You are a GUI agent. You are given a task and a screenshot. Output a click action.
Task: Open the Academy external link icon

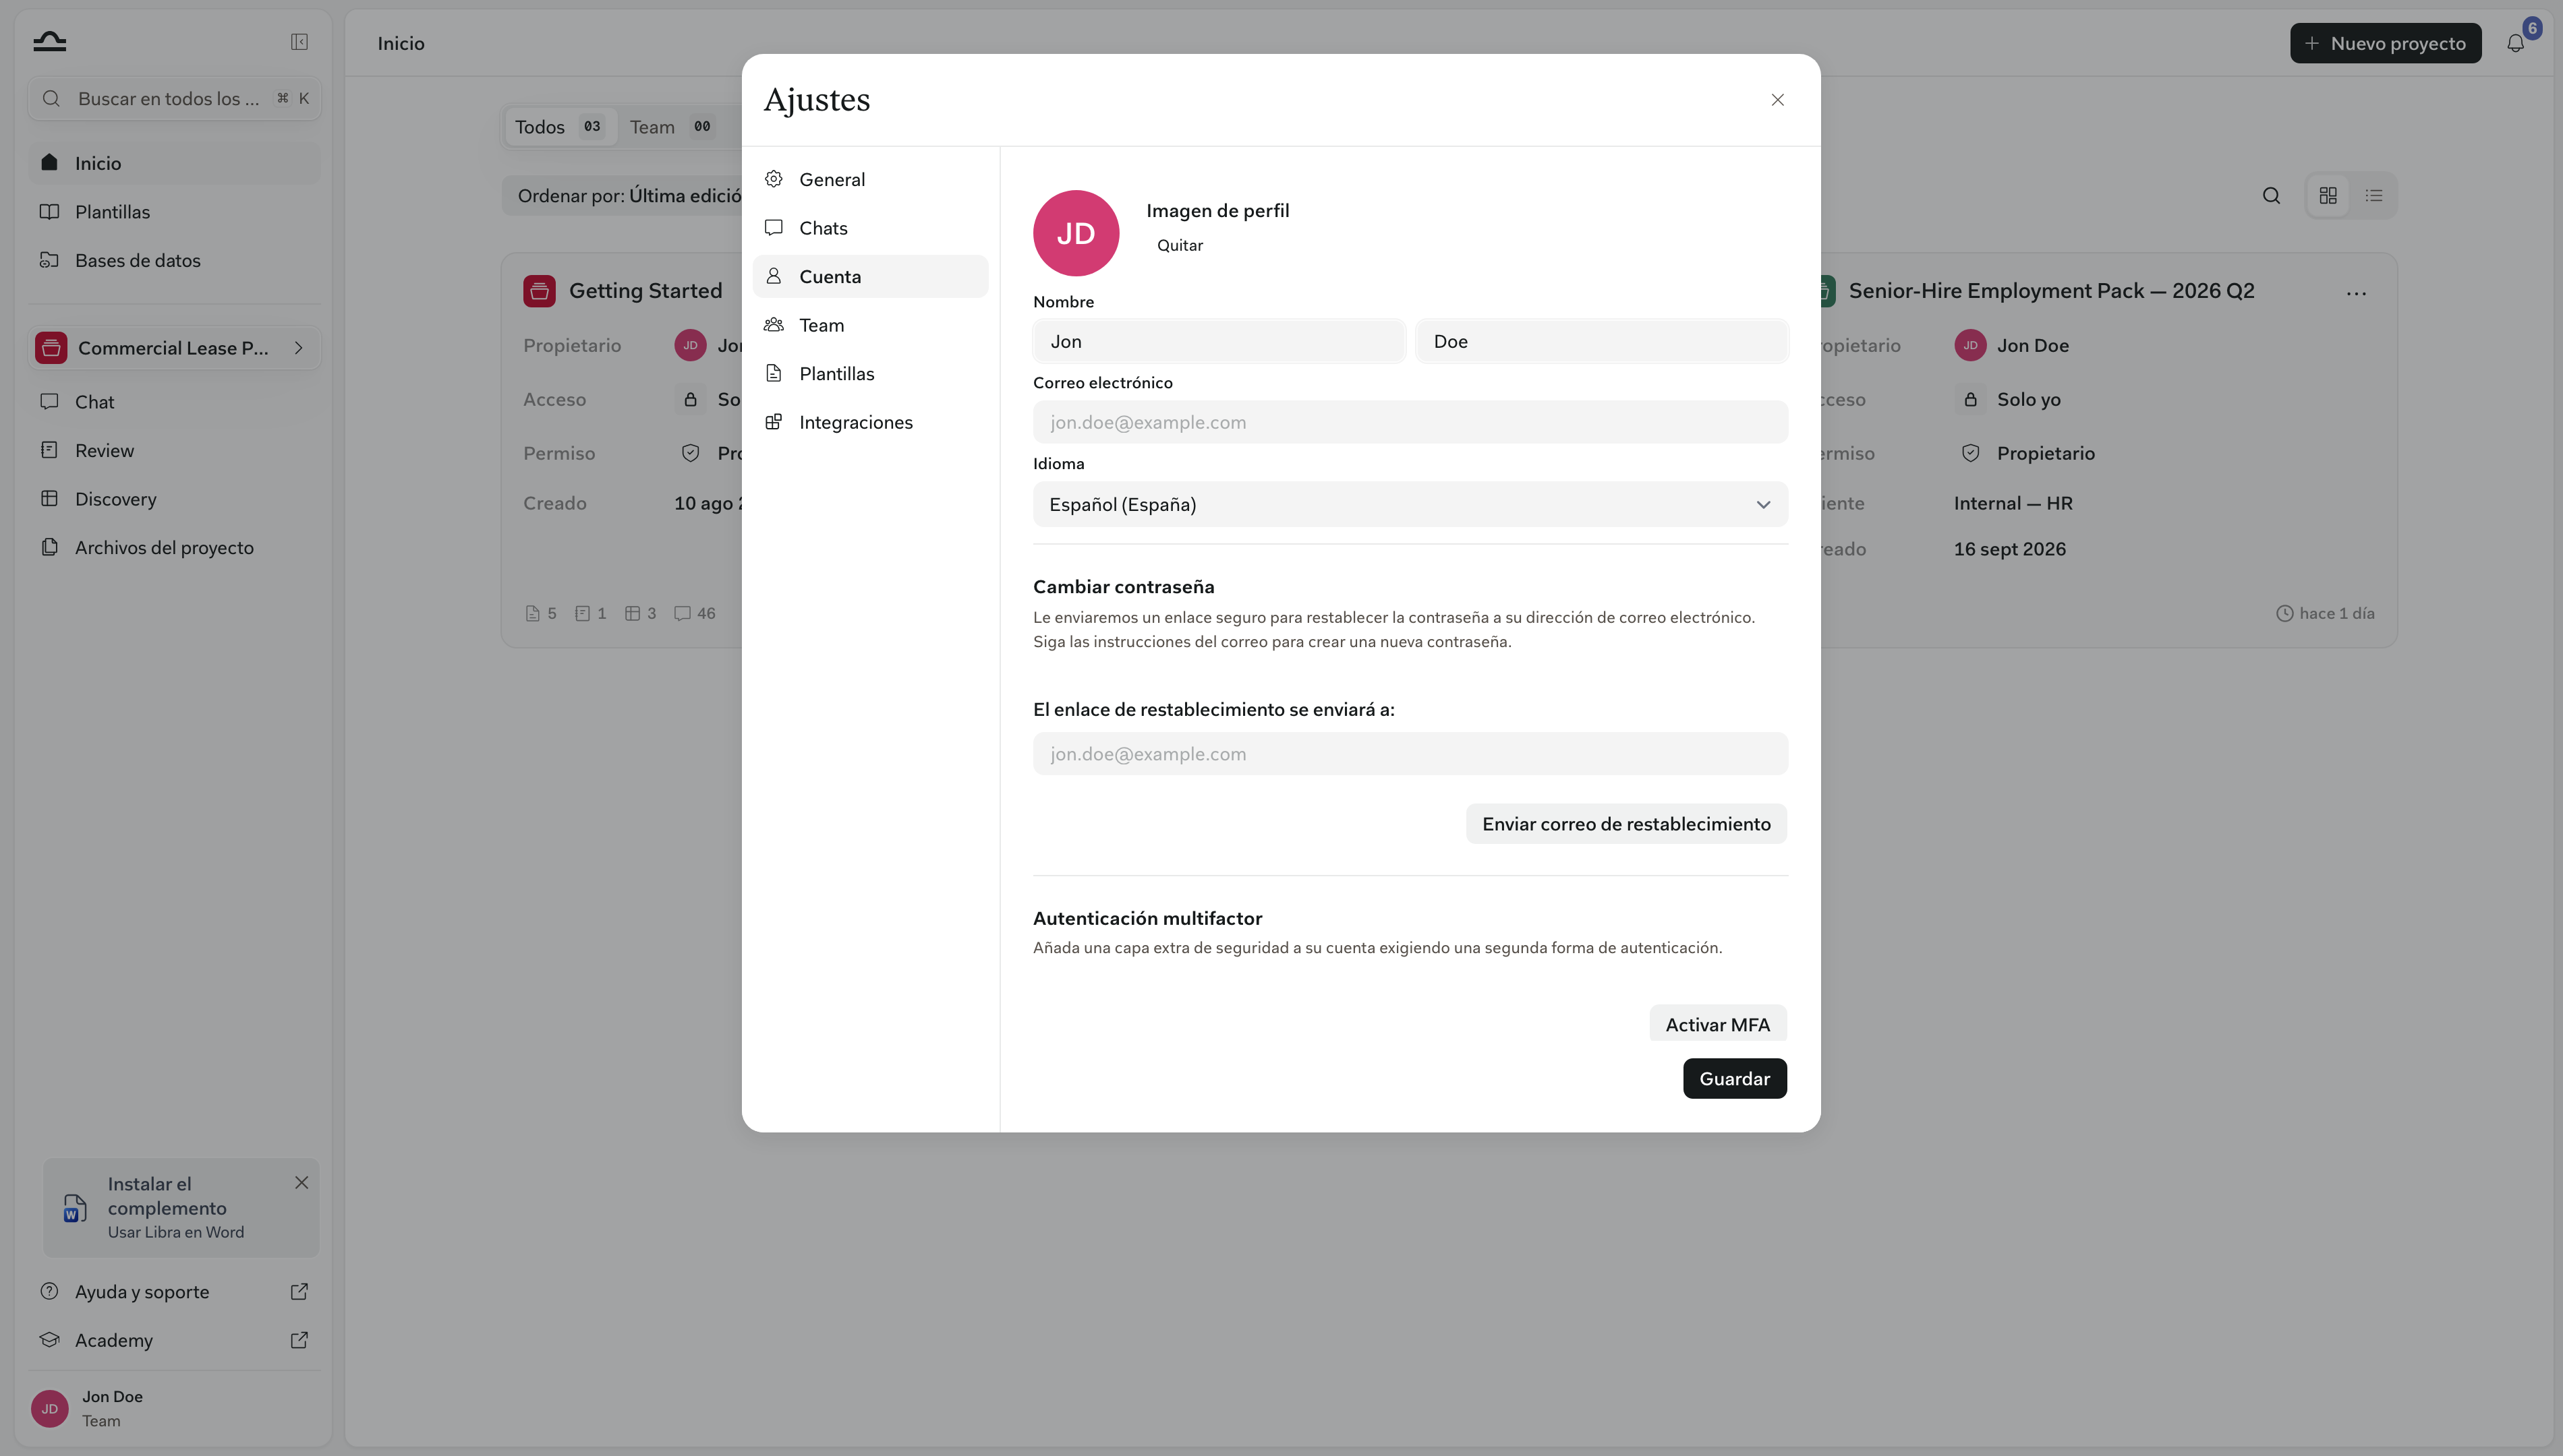click(x=299, y=1340)
